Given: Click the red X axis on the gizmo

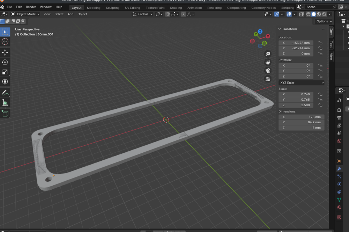Looking at the screenshot, I should tap(268, 36).
